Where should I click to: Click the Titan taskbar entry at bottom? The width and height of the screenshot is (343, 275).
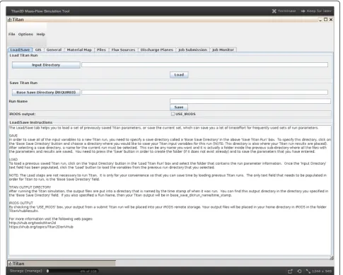tap(62, 264)
